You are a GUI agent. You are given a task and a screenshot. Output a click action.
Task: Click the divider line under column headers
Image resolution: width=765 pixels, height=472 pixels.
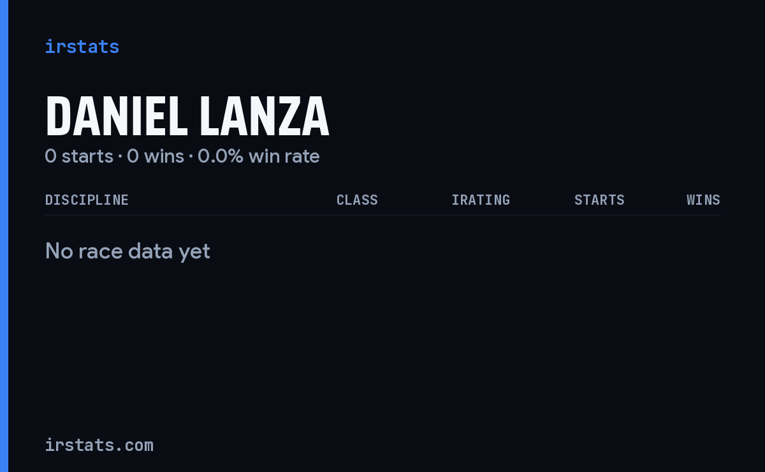click(x=382, y=215)
